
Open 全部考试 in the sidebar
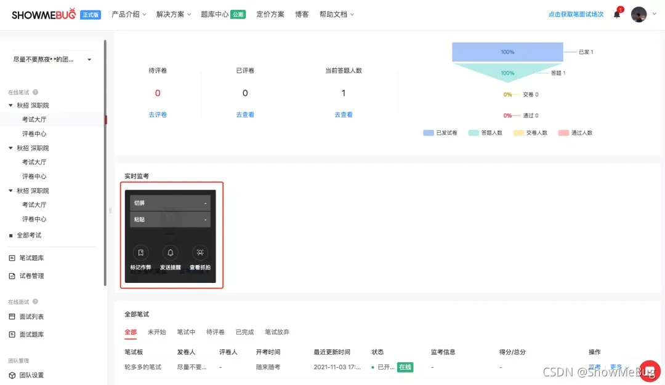(29, 235)
